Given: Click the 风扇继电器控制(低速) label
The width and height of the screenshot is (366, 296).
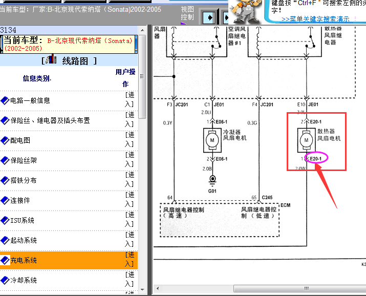Looking at the screenshot, I should pos(259,213).
